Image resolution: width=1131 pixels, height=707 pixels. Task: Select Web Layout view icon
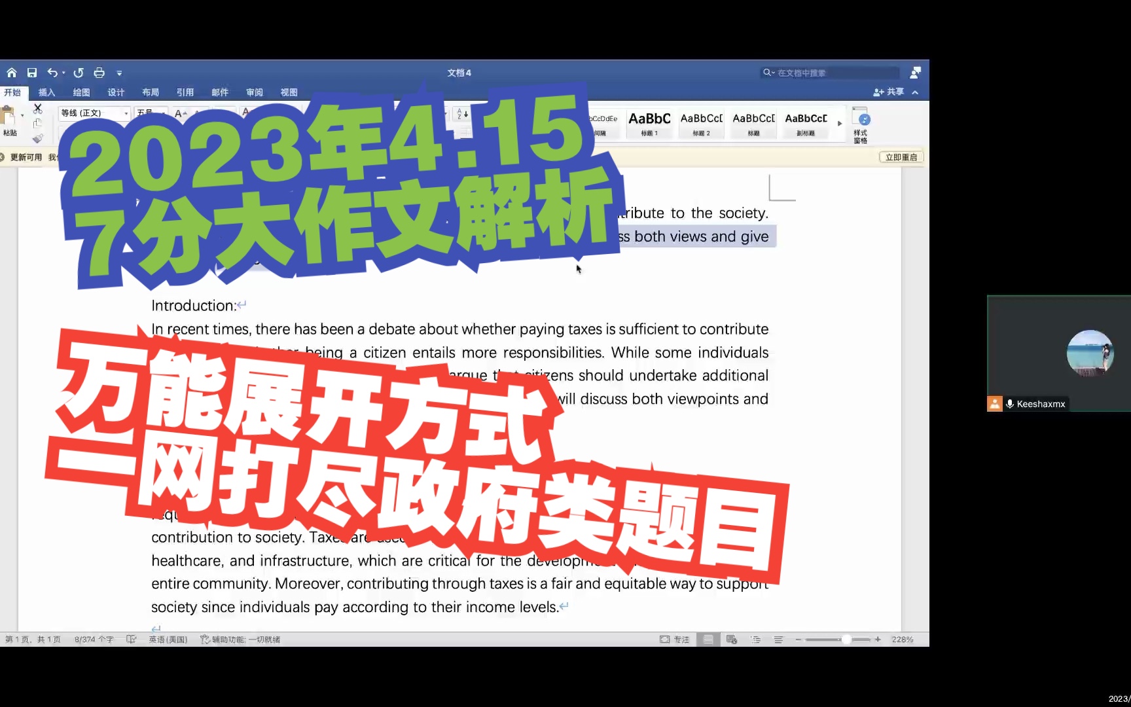(732, 640)
